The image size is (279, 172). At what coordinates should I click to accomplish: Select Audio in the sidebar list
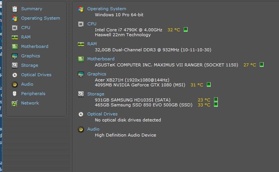pos(27,84)
